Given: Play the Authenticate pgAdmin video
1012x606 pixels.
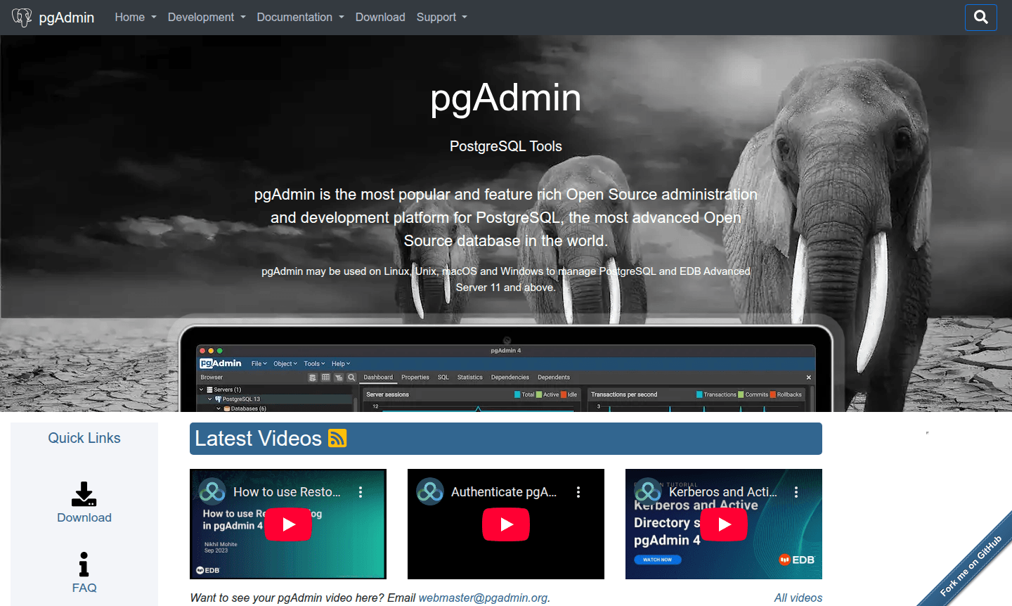Looking at the screenshot, I should point(506,524).
